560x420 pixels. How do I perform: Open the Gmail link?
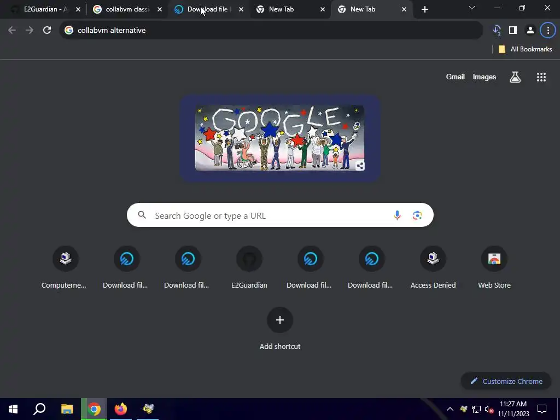point(456,77)
